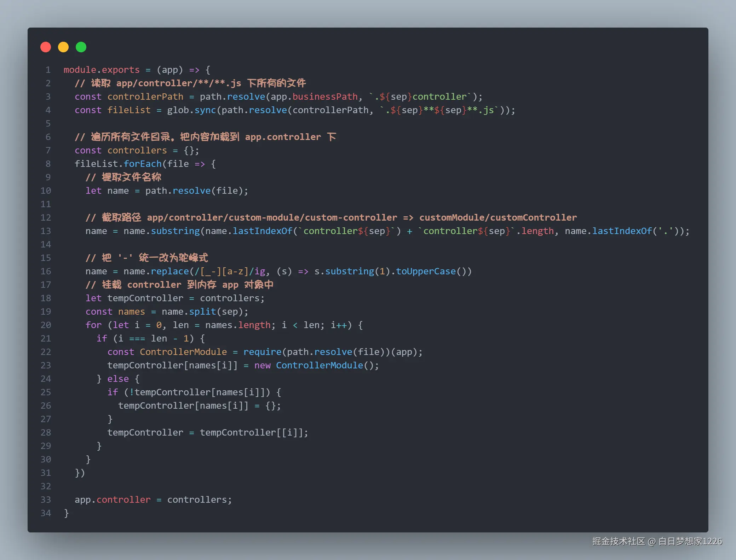Click the green maximize dot

tap(81, 47)
